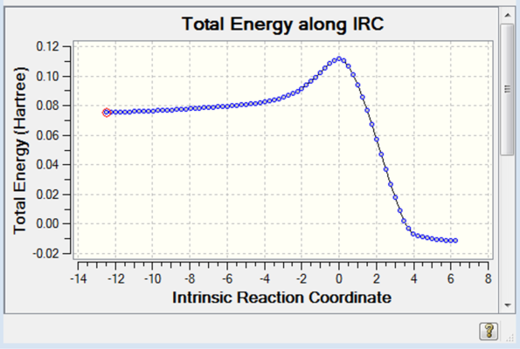Viewport: 520px width, 349px height.
Task: Click the 'Intrinsic Reaction Coordinate' axis label
Action: point(282,298)
